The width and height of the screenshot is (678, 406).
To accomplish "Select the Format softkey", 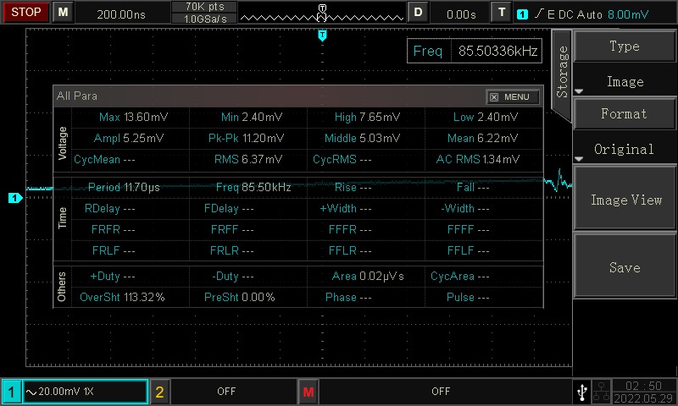I will 624,113.
